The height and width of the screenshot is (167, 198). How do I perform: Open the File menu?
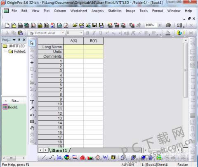[14, 11]
